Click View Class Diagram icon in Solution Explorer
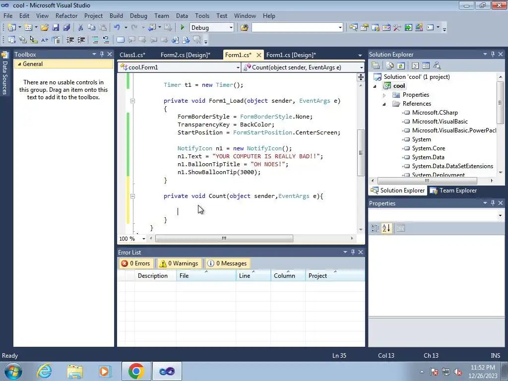Viewport: 508px width, 381px height. pos(437,66)
